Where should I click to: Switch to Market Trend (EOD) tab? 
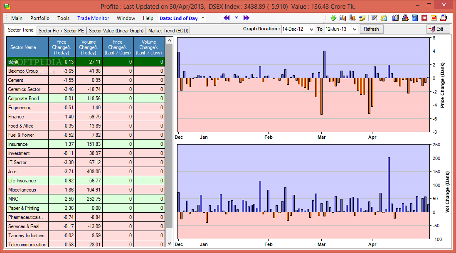point(168,31)
